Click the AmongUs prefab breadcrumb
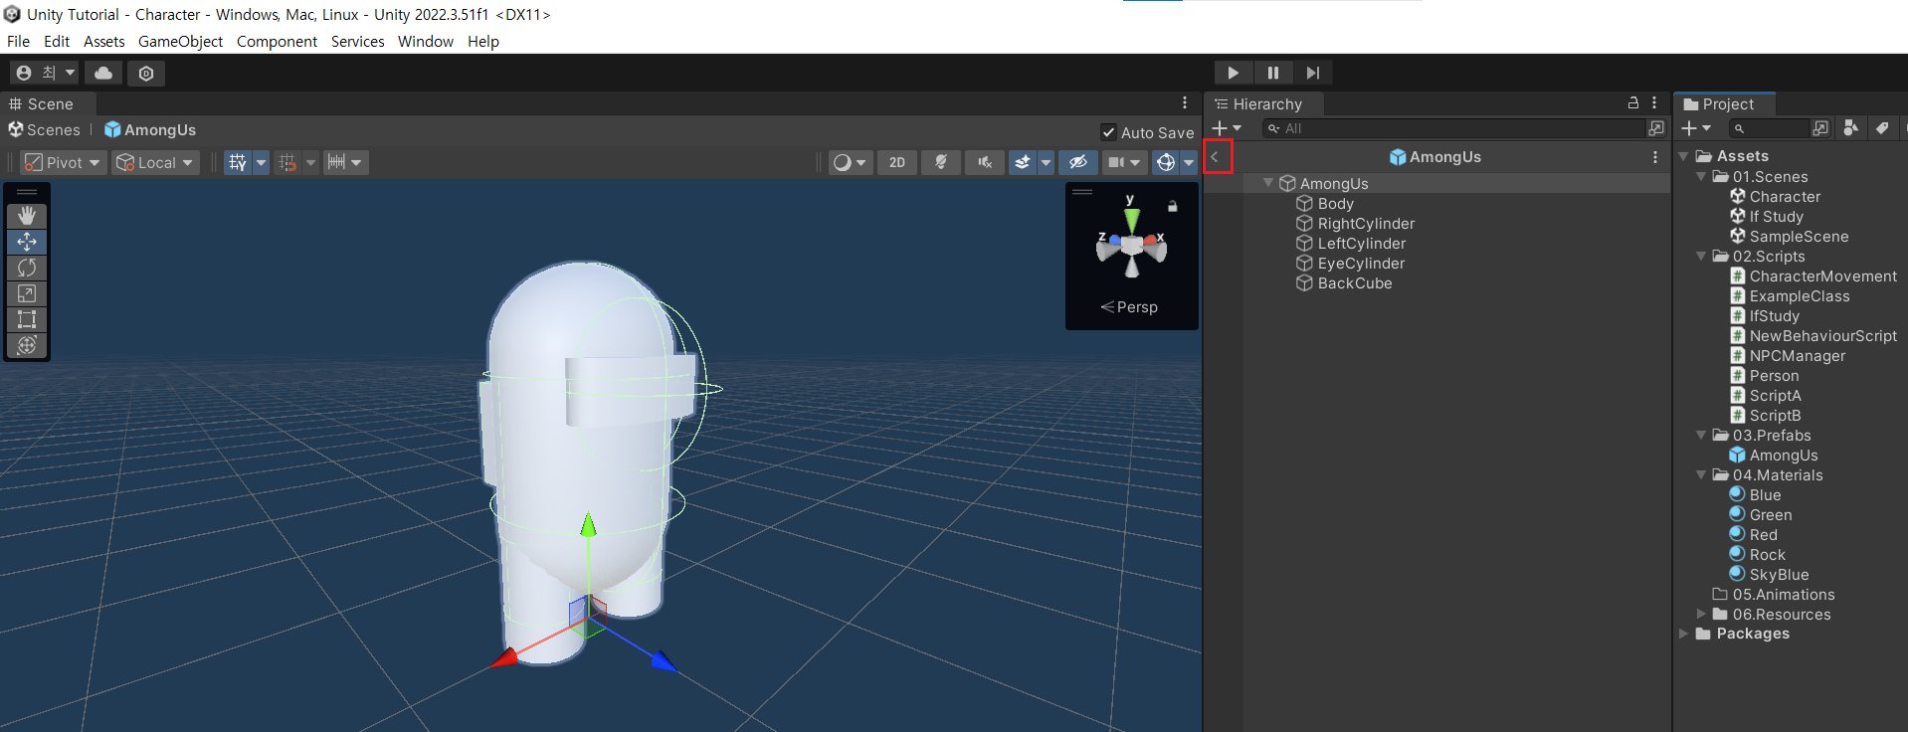 150,130
